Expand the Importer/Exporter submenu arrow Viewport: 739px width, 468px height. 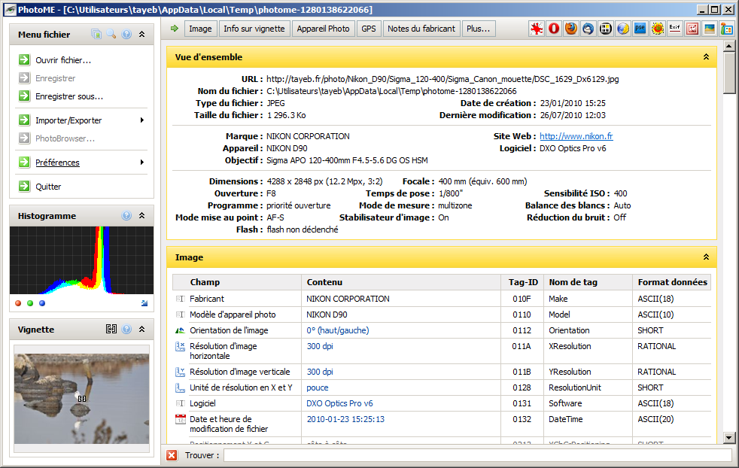[142, 120]
